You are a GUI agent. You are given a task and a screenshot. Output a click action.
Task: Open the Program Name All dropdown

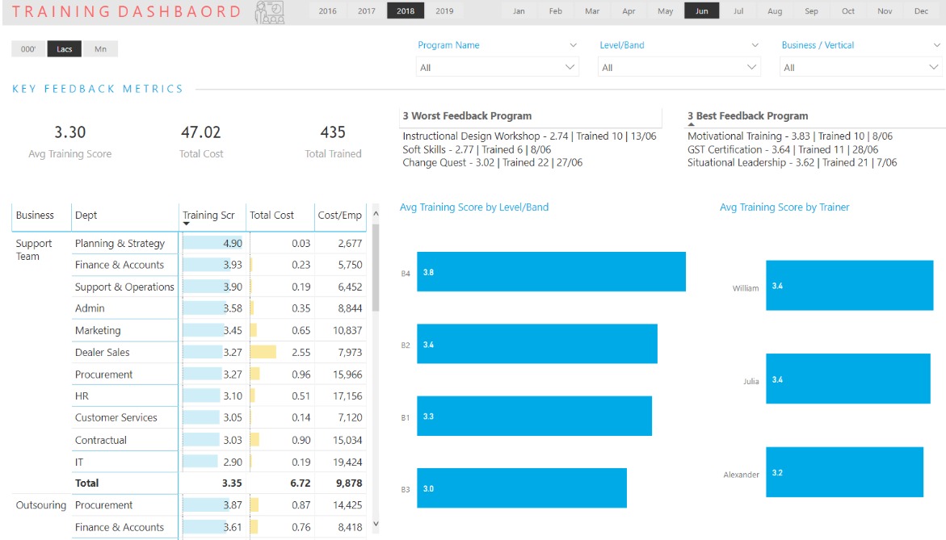[x=498, y=68]
